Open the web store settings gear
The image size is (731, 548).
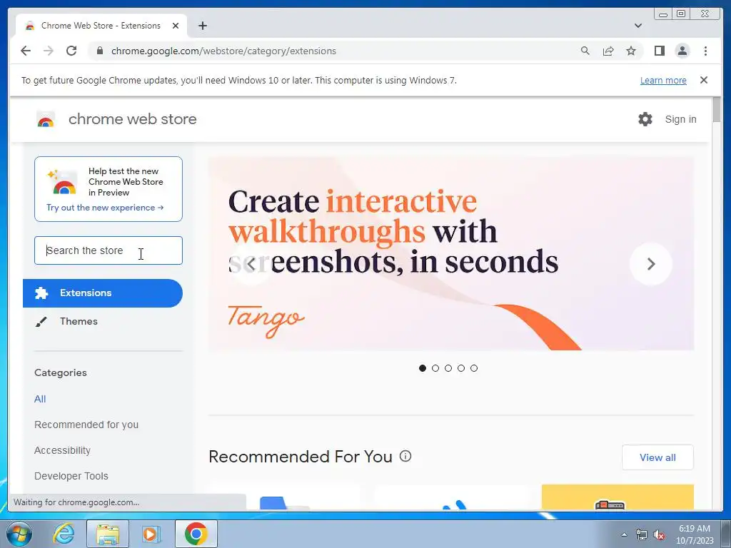[645, 119]
